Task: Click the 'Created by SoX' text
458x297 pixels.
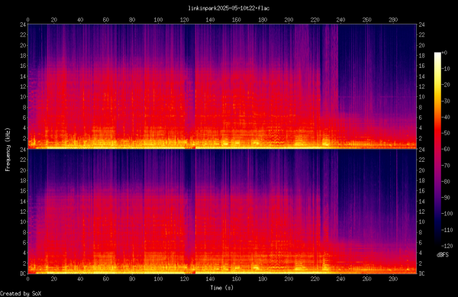Action: (x=21, y=294)
